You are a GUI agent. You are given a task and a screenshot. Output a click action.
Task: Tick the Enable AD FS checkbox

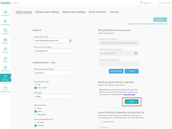pos(102,122)
